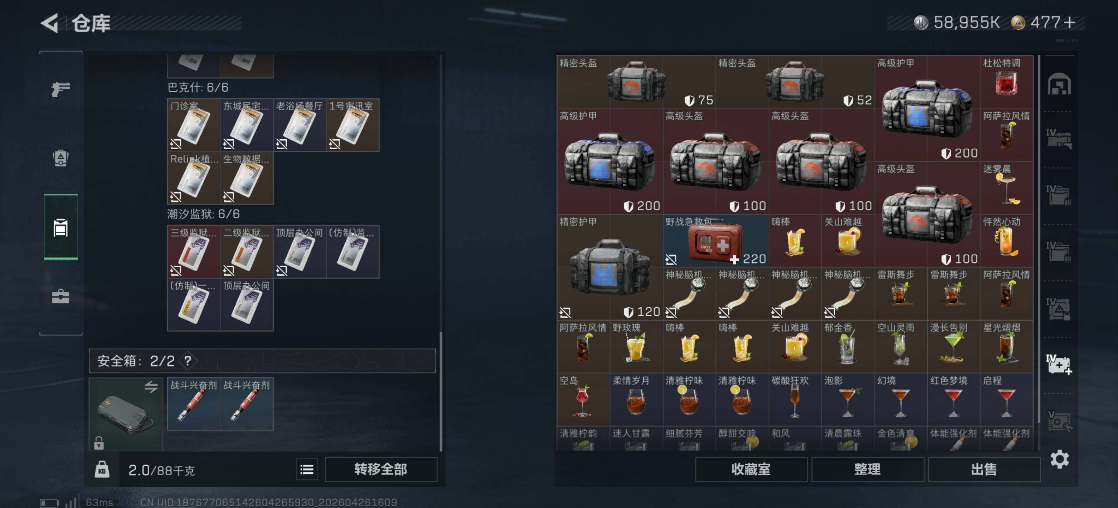Open the settings gear icon
This screenshot has height=508, width=1118.
click(x=1059, y=459)
